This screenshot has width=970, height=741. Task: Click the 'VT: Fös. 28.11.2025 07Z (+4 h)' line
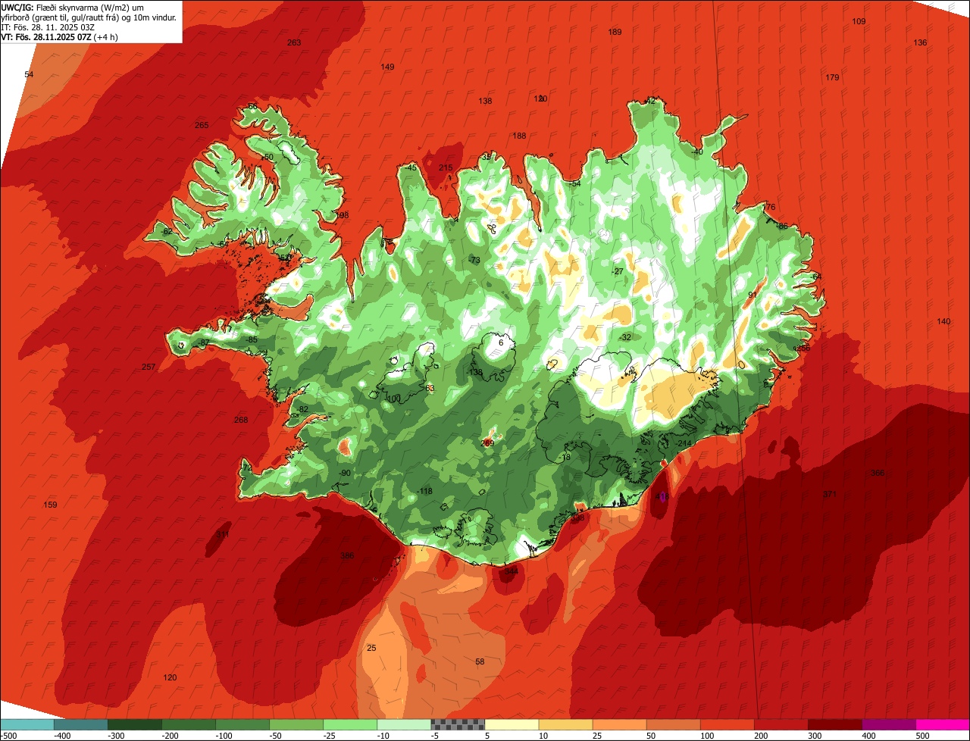click(x=59, y=37)
